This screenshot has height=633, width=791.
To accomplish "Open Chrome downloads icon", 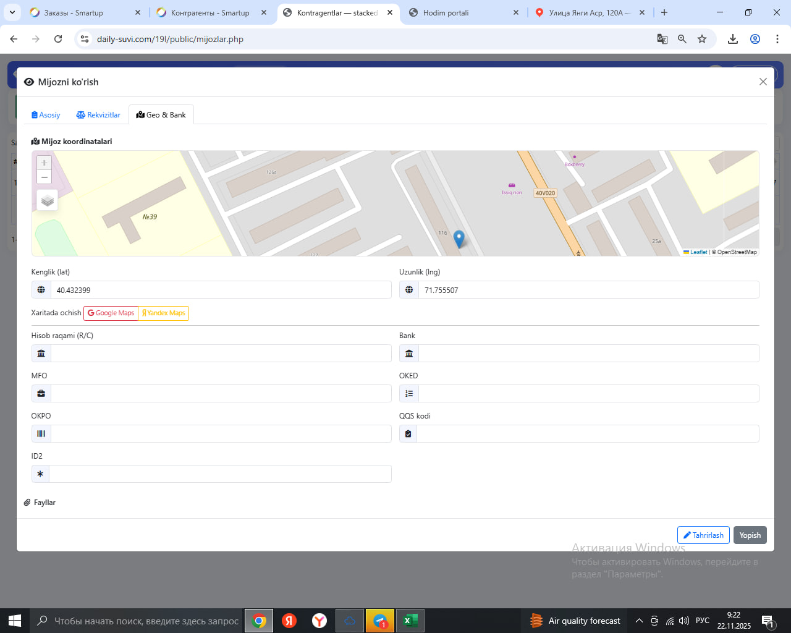I will pos(733,39).
